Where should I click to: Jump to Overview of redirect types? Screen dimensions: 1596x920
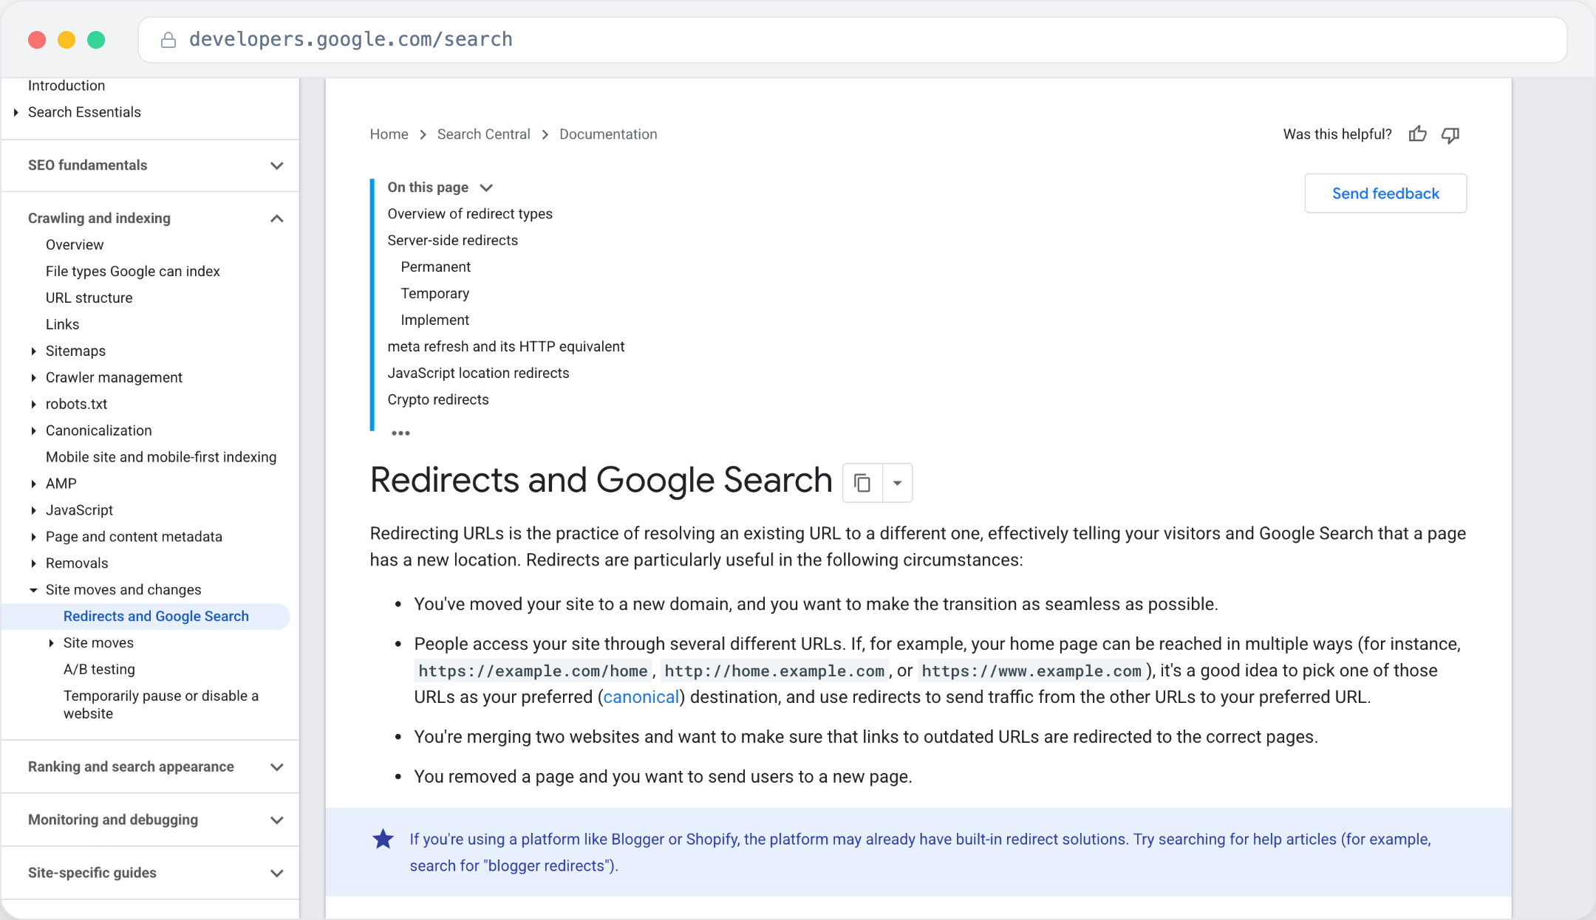[x=470, y=214]
